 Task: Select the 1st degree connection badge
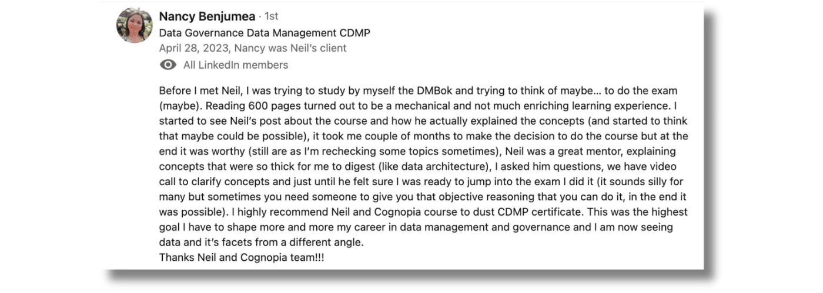(x=268, y=16)
